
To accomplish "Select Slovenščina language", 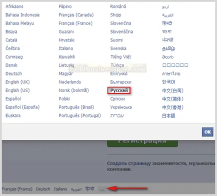I will tap(121, 31).
